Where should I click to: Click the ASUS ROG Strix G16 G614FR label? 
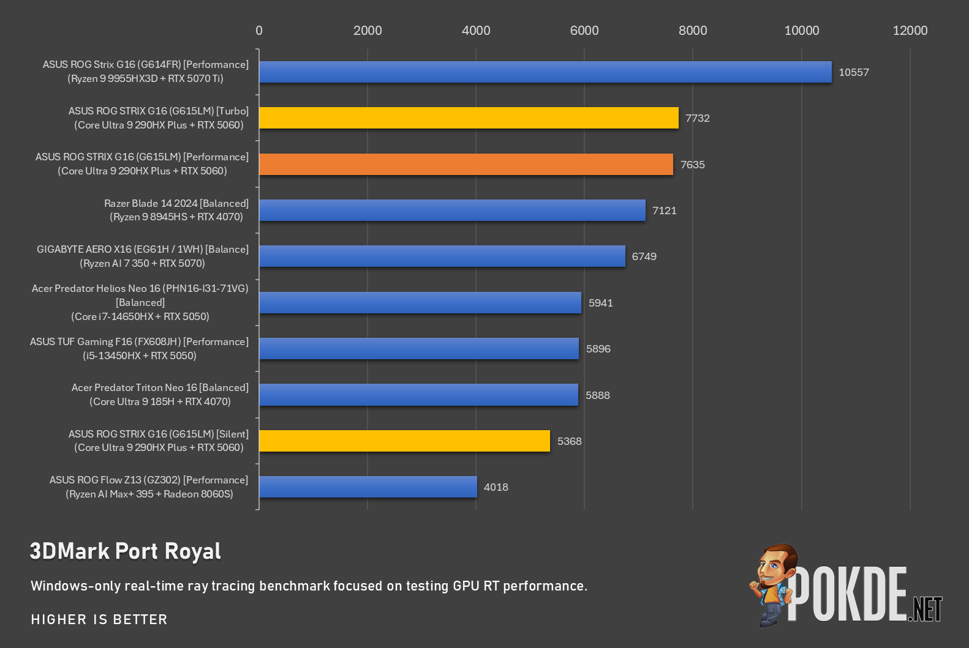146,71
